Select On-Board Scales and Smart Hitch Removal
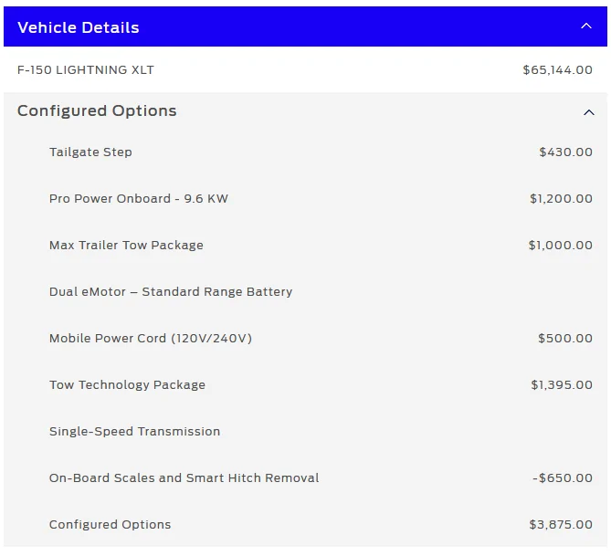 coord(184,478)
